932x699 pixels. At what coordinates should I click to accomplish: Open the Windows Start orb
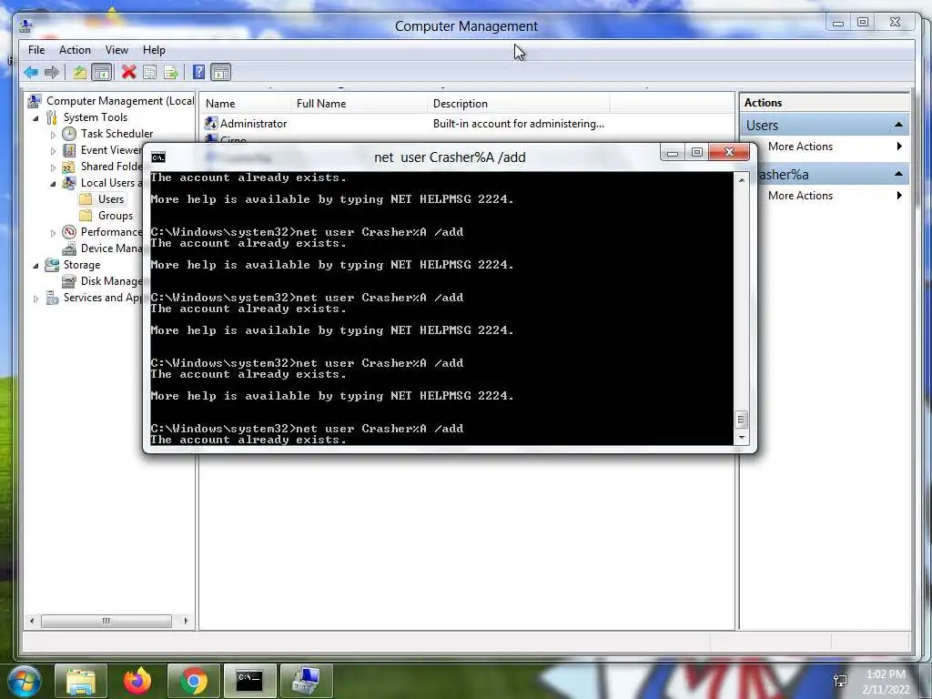25,681
